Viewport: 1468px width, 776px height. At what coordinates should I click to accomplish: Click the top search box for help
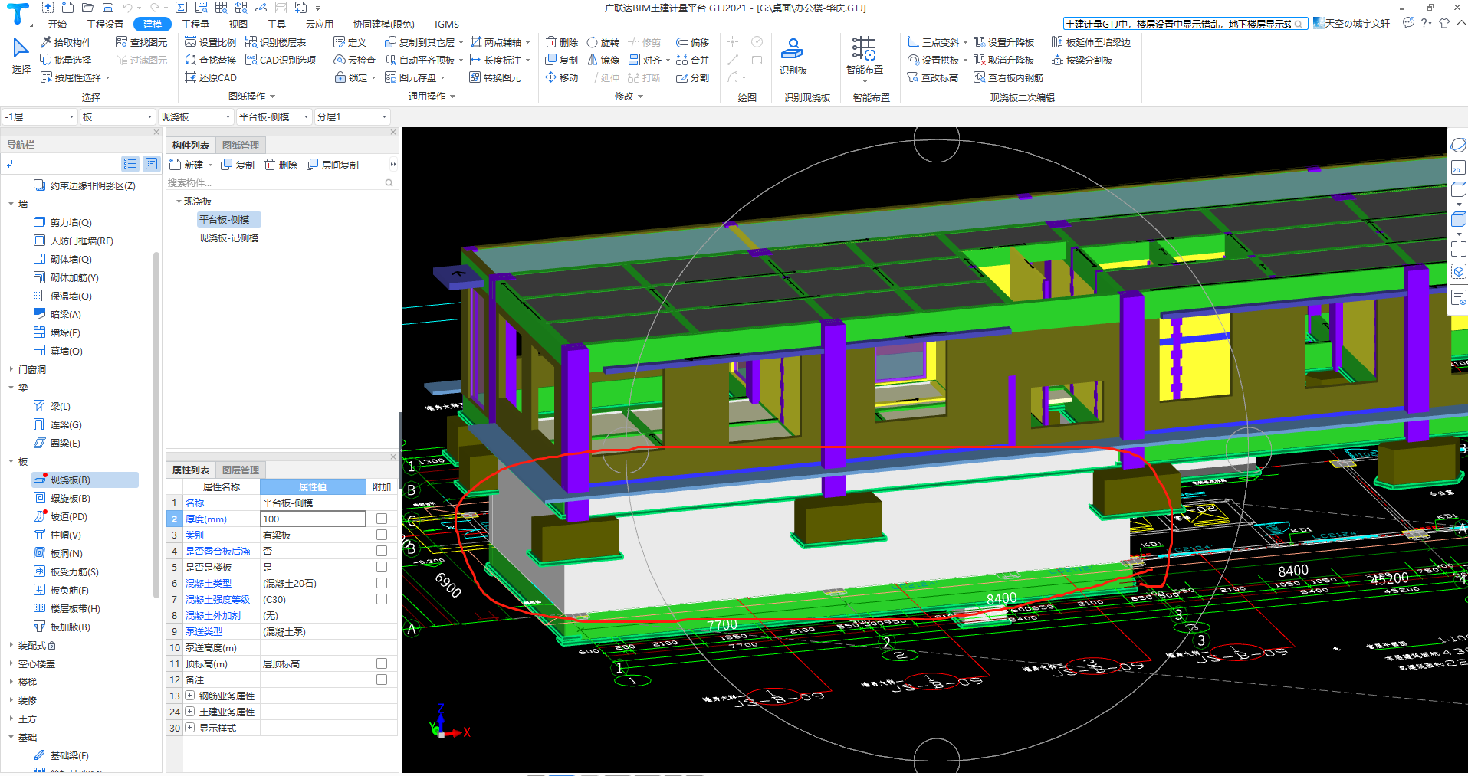click(1184, 24)
